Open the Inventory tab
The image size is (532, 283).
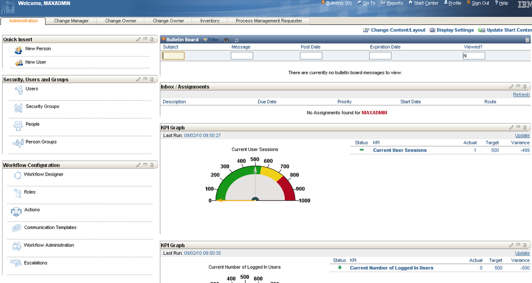coord(210,21)
